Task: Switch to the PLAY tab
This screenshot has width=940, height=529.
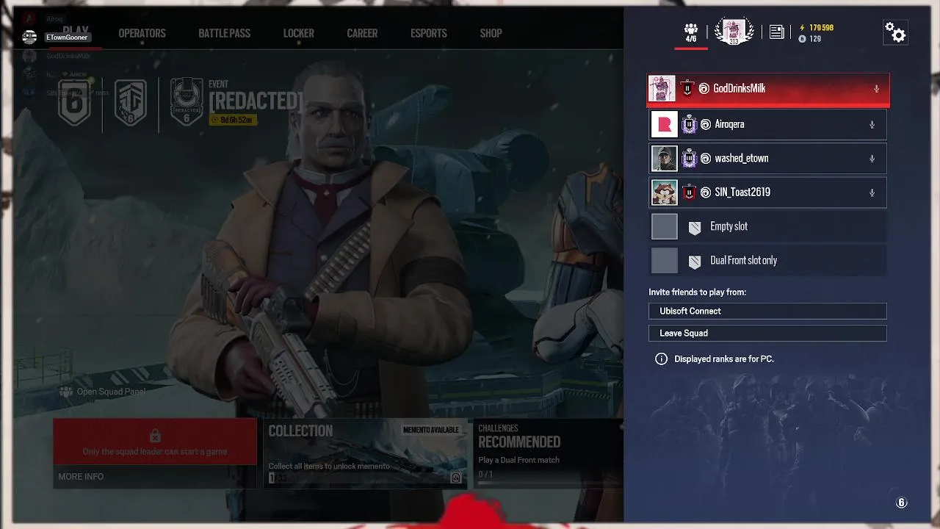Action: (x=76, y=32)
